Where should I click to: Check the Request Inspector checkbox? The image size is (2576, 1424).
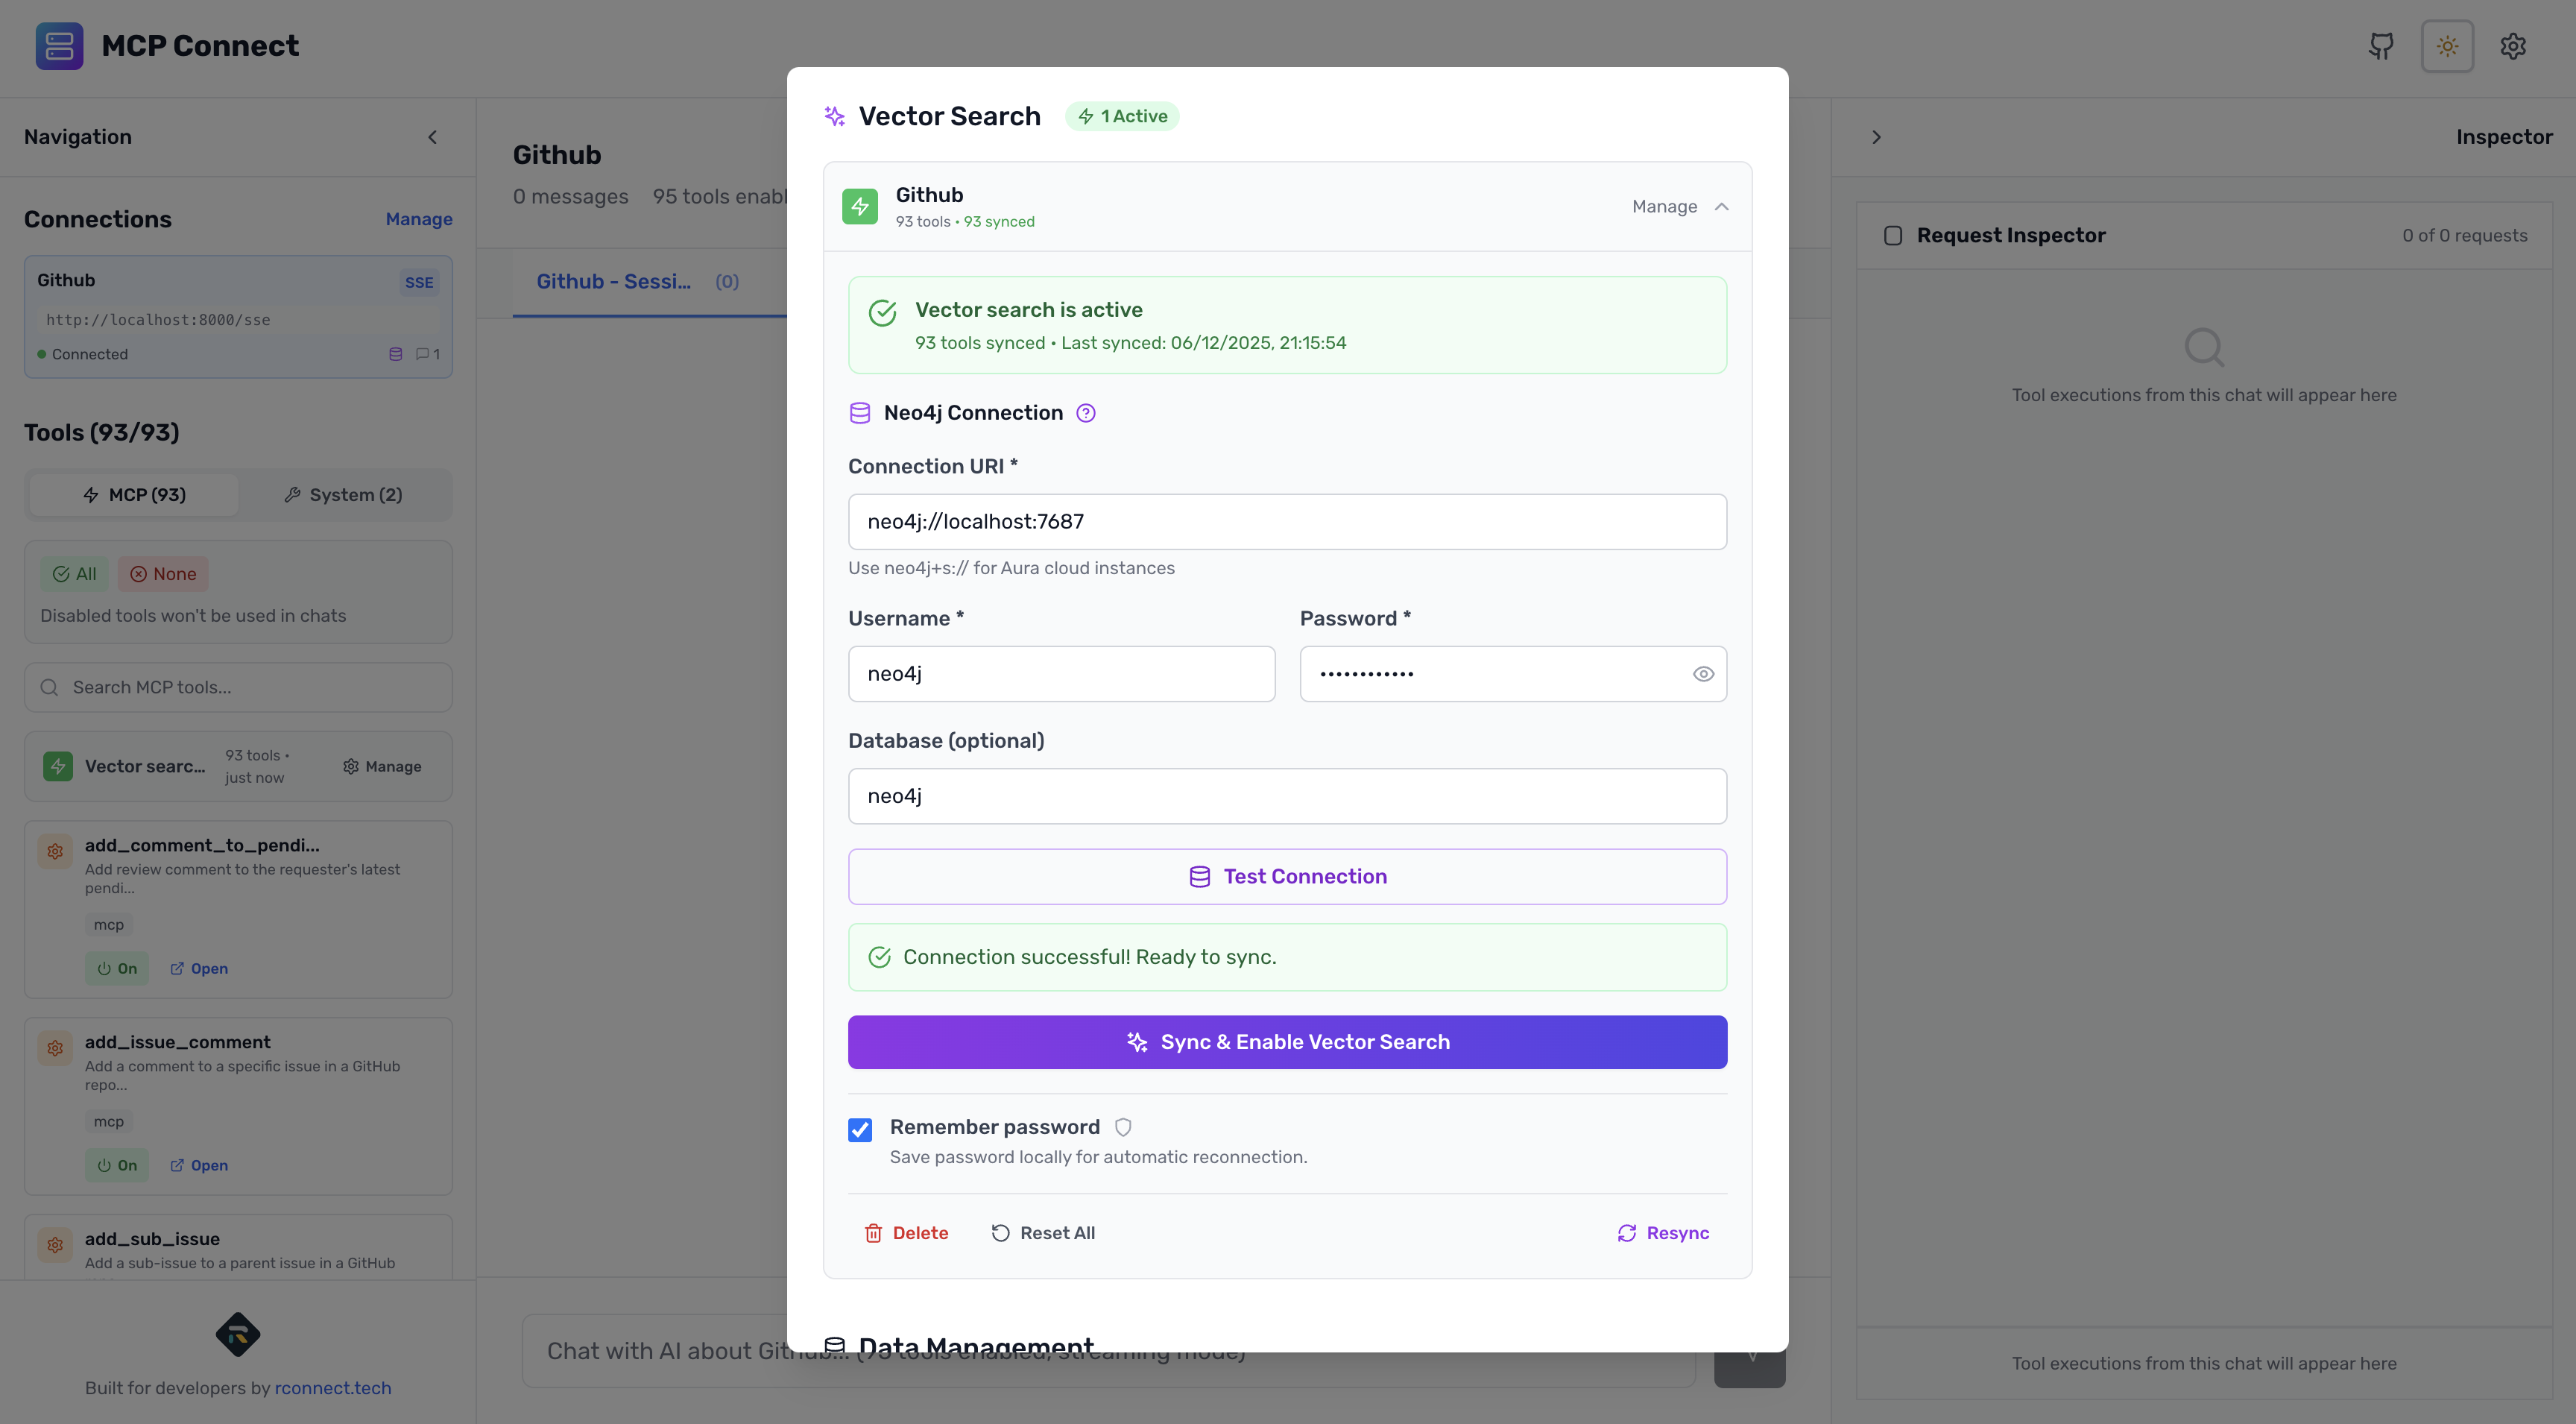(1893, 235)
